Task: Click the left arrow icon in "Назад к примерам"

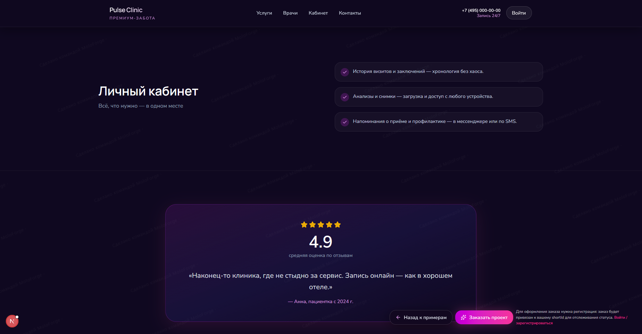Action: 398,317
